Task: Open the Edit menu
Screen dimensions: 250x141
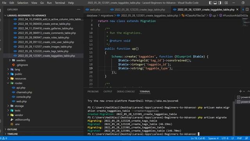Action: pos(12,3)
